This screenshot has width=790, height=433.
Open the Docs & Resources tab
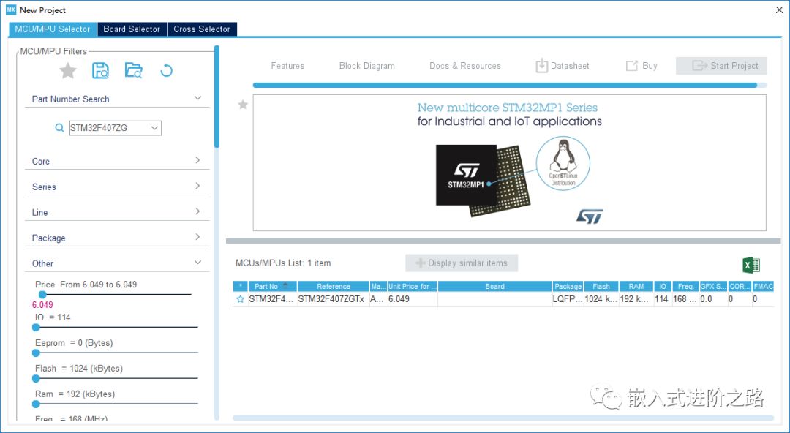click(x=465, y=66)
